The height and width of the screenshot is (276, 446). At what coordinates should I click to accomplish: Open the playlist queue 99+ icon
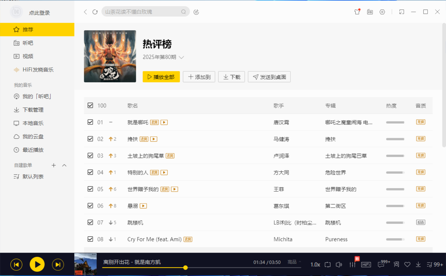435,264
